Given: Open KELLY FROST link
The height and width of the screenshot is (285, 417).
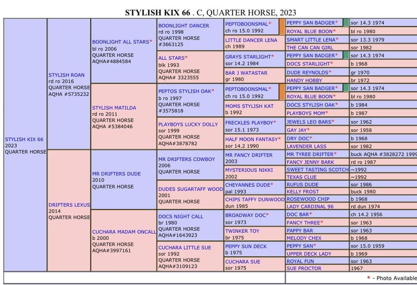Looking at the screenshot, I should pyautogui.click(x=302, y=191).
